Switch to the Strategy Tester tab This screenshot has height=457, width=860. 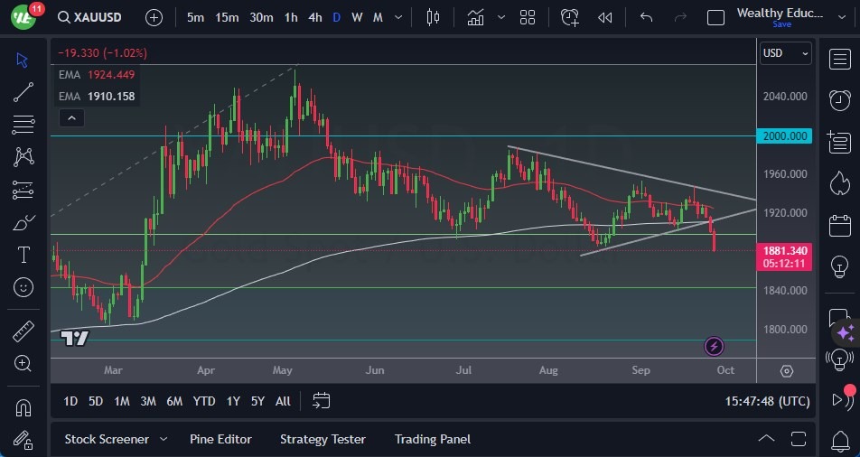point(322,439)
